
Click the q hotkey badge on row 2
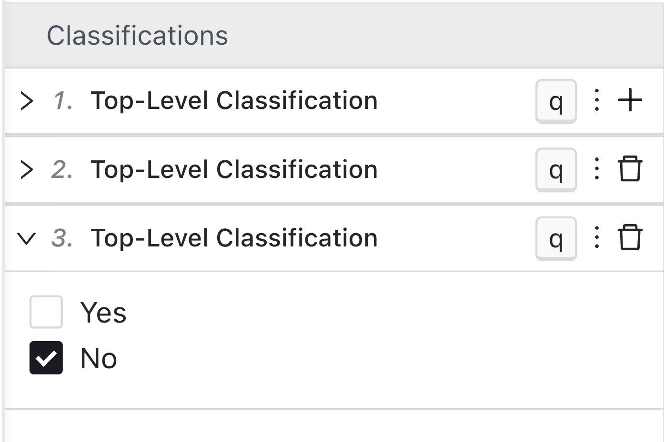click(556, 169)
